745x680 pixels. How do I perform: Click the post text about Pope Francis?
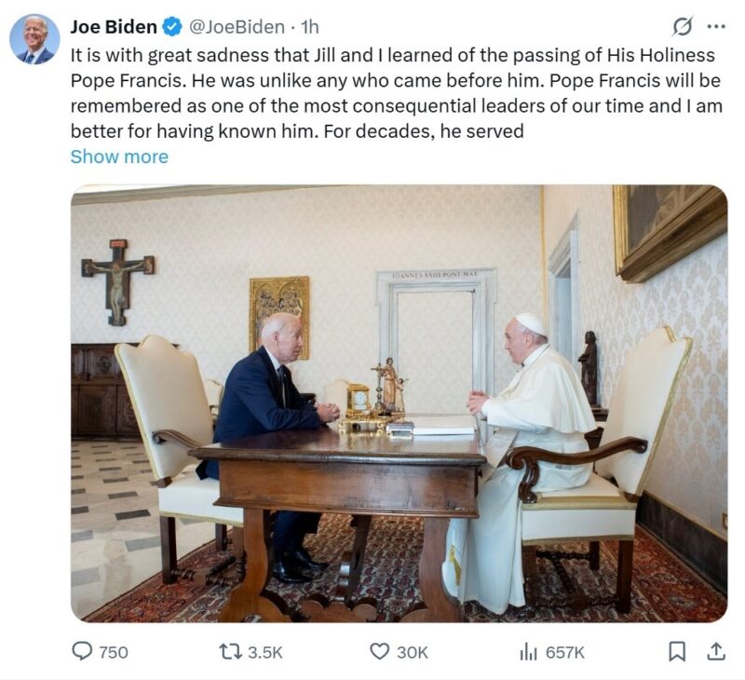397,93
